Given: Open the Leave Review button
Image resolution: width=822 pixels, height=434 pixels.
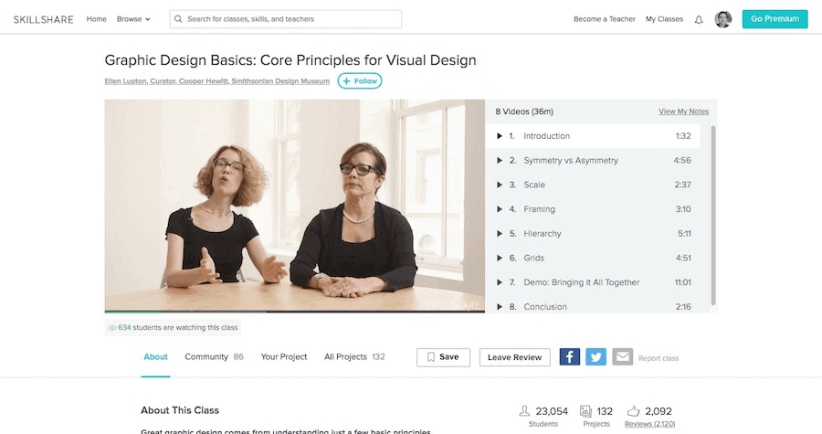Looking at the screenshot, I should pyautogui.click(x=514, y=357).
